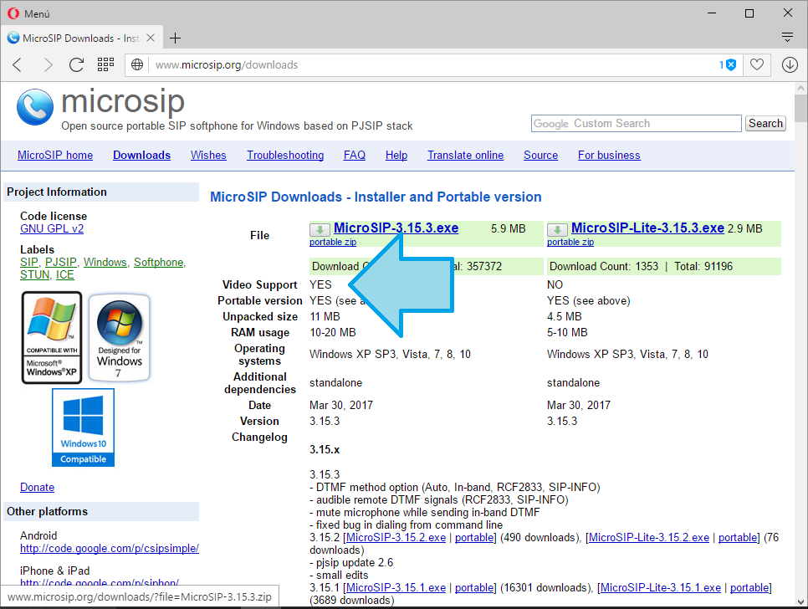This screenshot has height=609, width=808.
Task: Go forward to next page
Action: [48, 65]
